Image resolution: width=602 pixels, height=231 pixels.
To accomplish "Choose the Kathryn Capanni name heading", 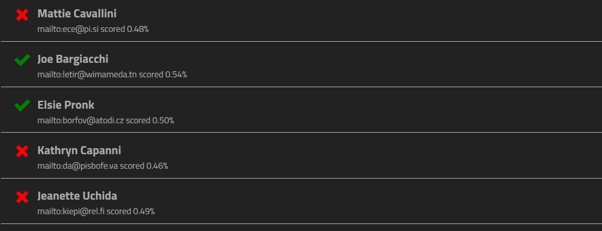I will pyautogui.click(x=79, y=150).
